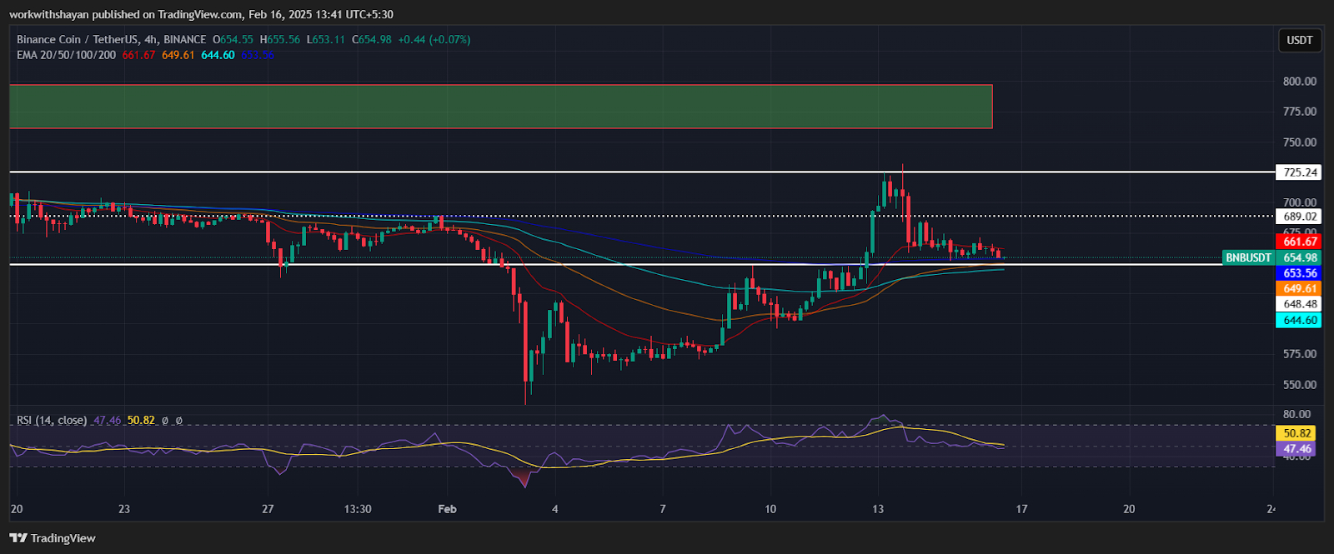Image resolution: width=1334 pixels, height=554 pixels.
Task: Click the TradingView logo
Action: point(53,538)
